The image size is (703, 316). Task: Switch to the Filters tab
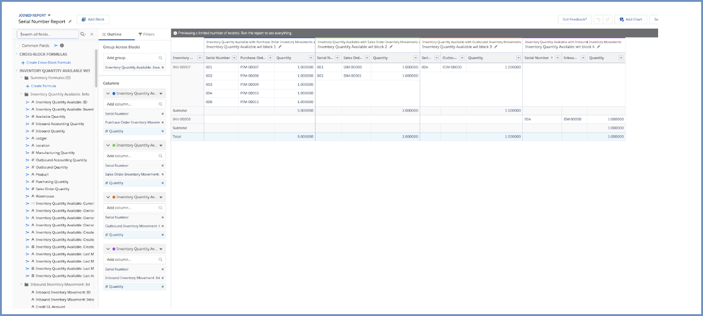coord(146,34)
